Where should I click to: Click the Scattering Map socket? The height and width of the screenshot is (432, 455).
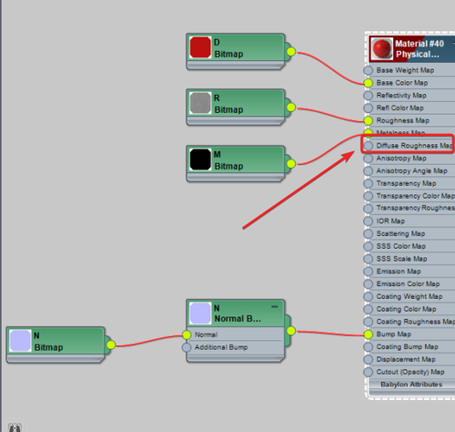(x=369, y=233)
